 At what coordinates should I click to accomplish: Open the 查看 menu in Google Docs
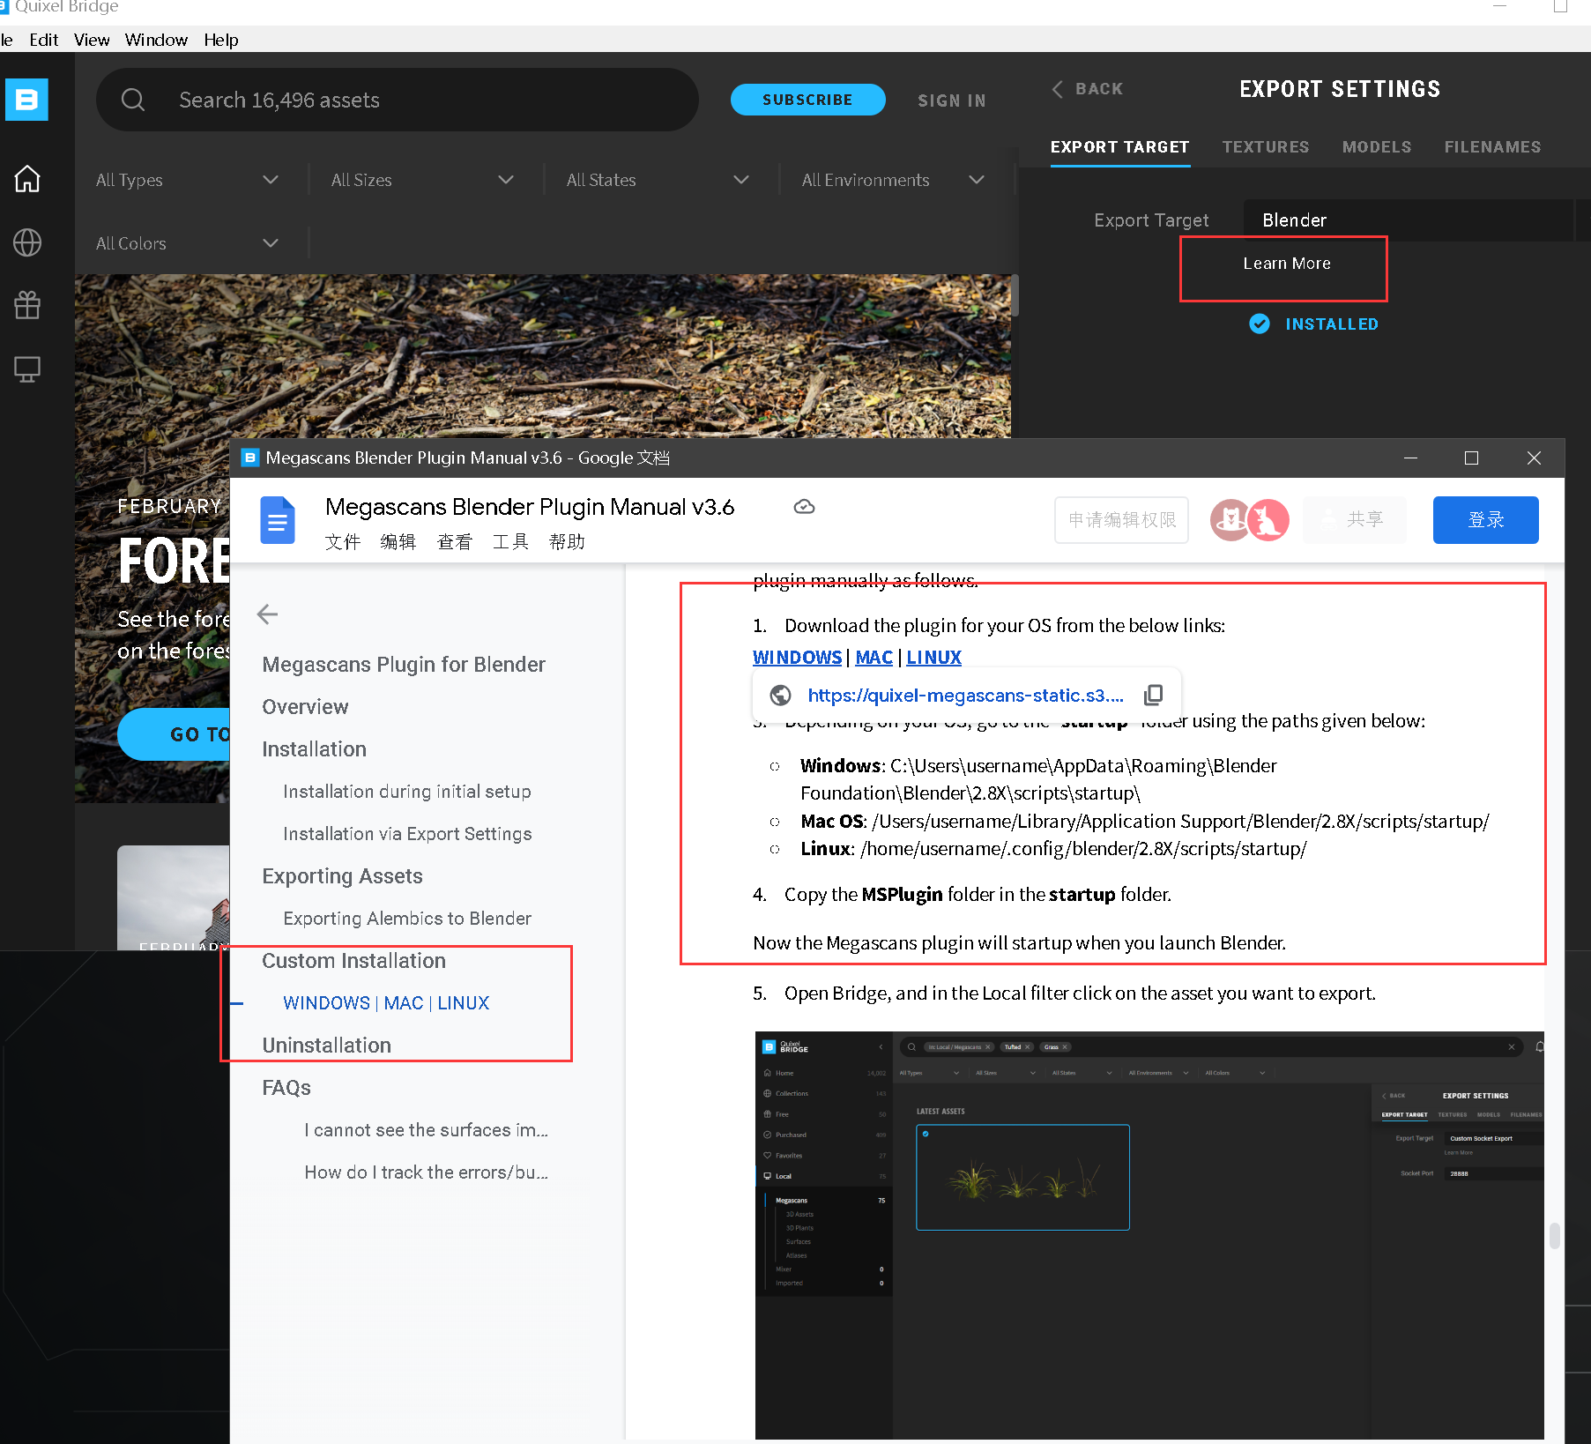[454, 541]
